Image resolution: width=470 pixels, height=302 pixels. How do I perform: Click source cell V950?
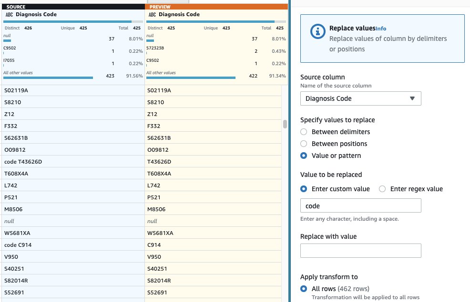[x=73, y=257]
